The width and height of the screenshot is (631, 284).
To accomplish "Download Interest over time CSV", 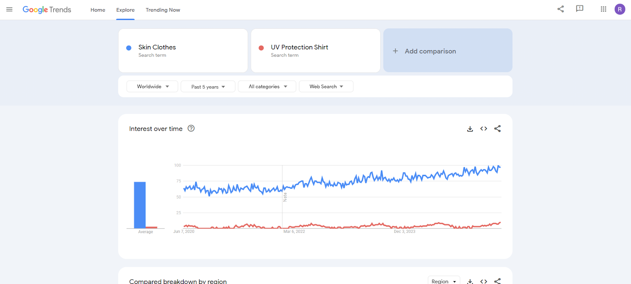I will [470, 129].
